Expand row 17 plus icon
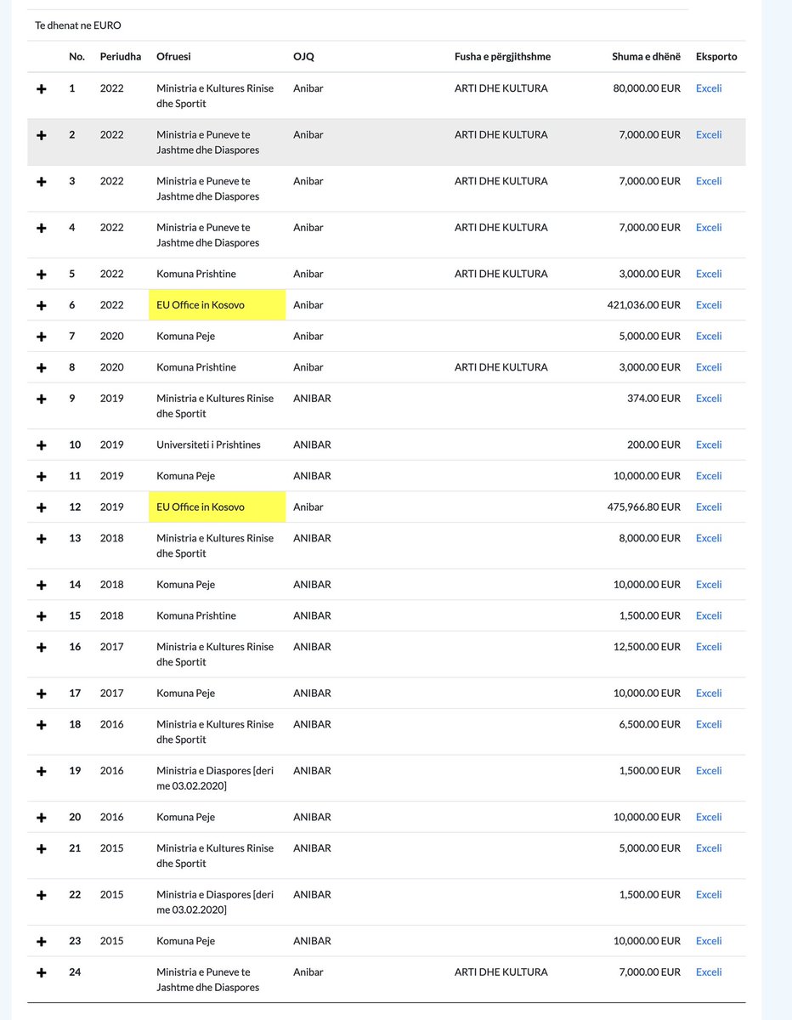The width and height of the screenshot is (792, 1020). click(42, 694)
